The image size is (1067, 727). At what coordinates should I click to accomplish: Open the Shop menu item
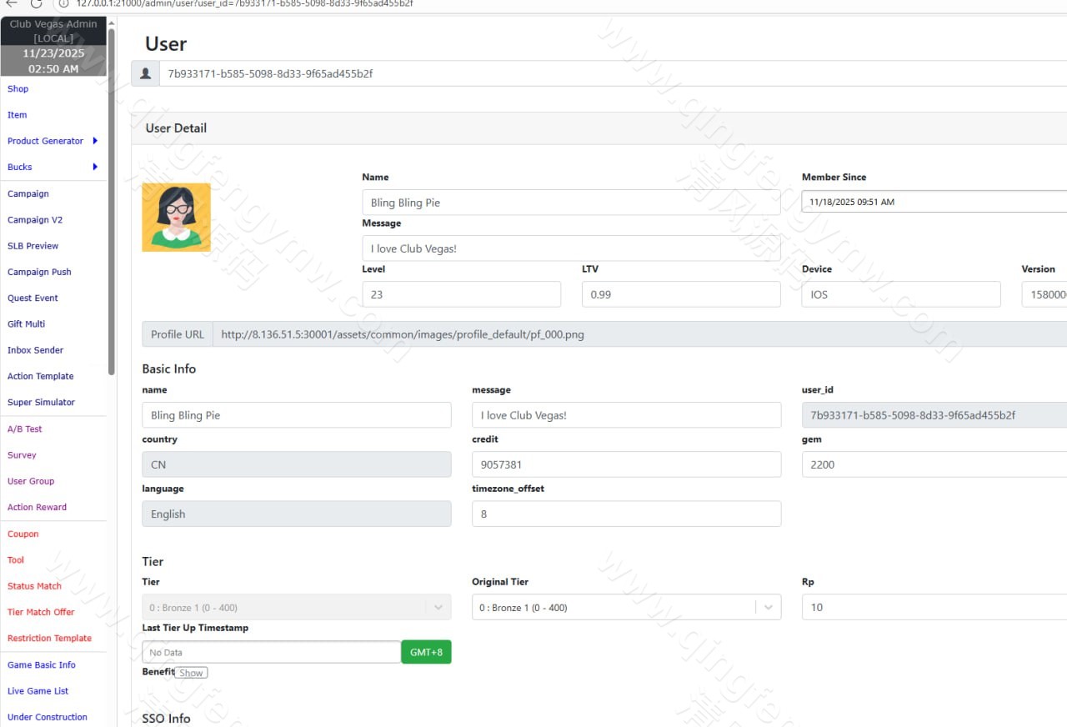pos(18,89)
